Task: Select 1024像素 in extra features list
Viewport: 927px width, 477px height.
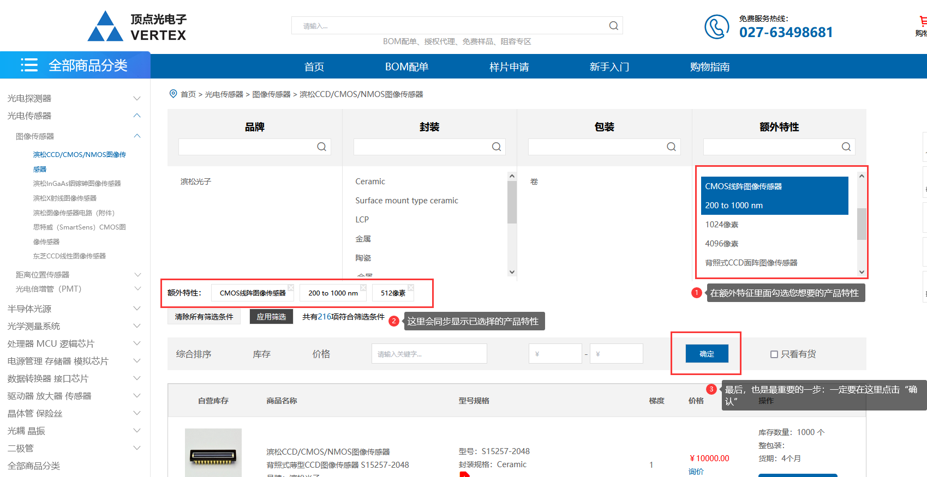Action: click(x=721, y=225)
